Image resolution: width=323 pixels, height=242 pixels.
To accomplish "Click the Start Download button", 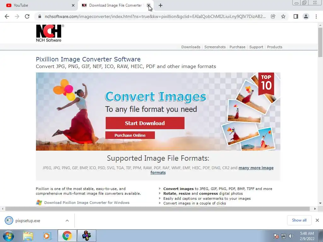I will [x=145, y=123].
